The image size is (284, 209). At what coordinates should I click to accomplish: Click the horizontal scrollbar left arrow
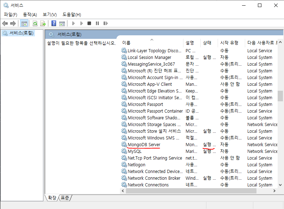[123, 191]
